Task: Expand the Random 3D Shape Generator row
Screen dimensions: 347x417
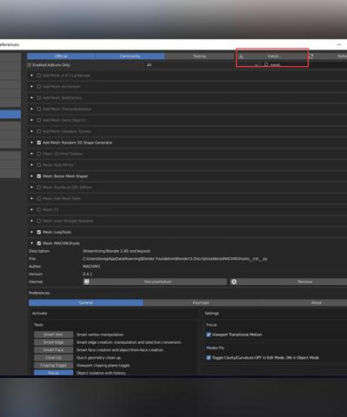Action: (x=32, y=142)
